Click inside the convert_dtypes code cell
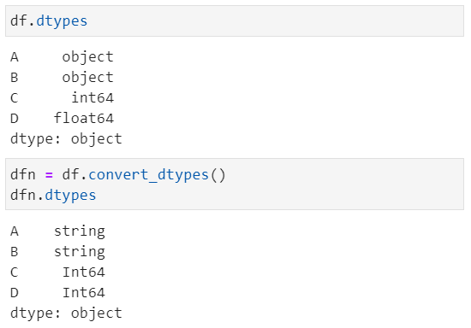The width and height of the screenshot is (471, 328). click(x=235, y=184)
